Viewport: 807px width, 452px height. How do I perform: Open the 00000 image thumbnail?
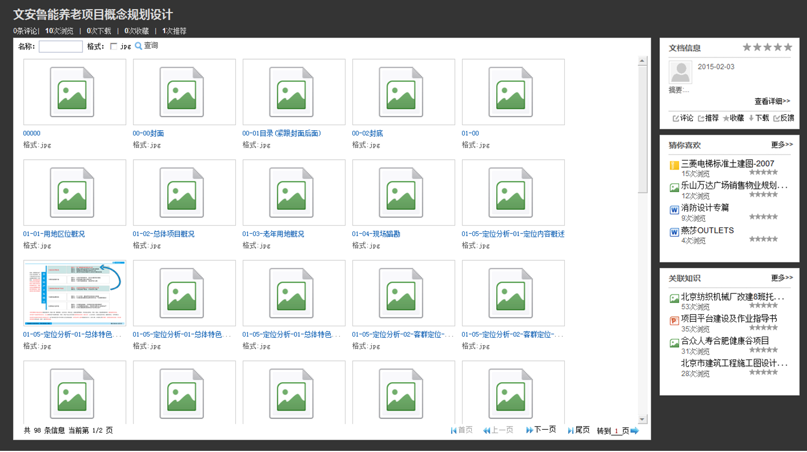click(74, 92)
